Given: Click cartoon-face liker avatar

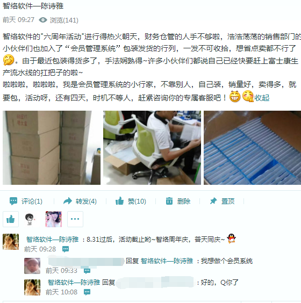Looking at the screenshot, I should [30, 219].
